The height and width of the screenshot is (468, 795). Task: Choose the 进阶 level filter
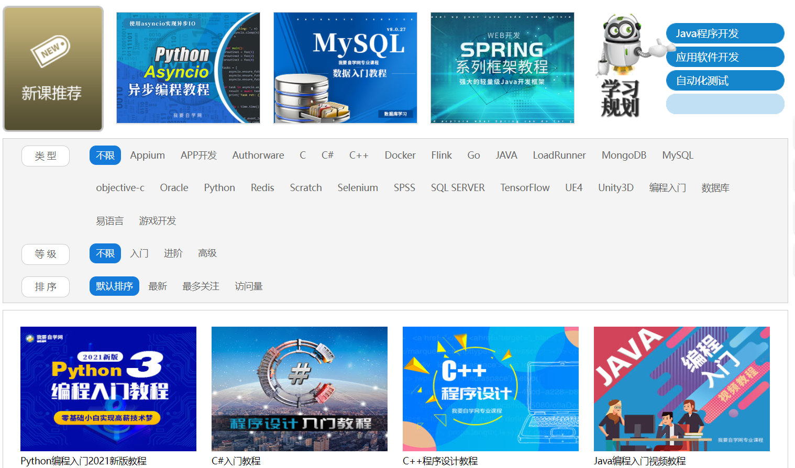(173, 253)
